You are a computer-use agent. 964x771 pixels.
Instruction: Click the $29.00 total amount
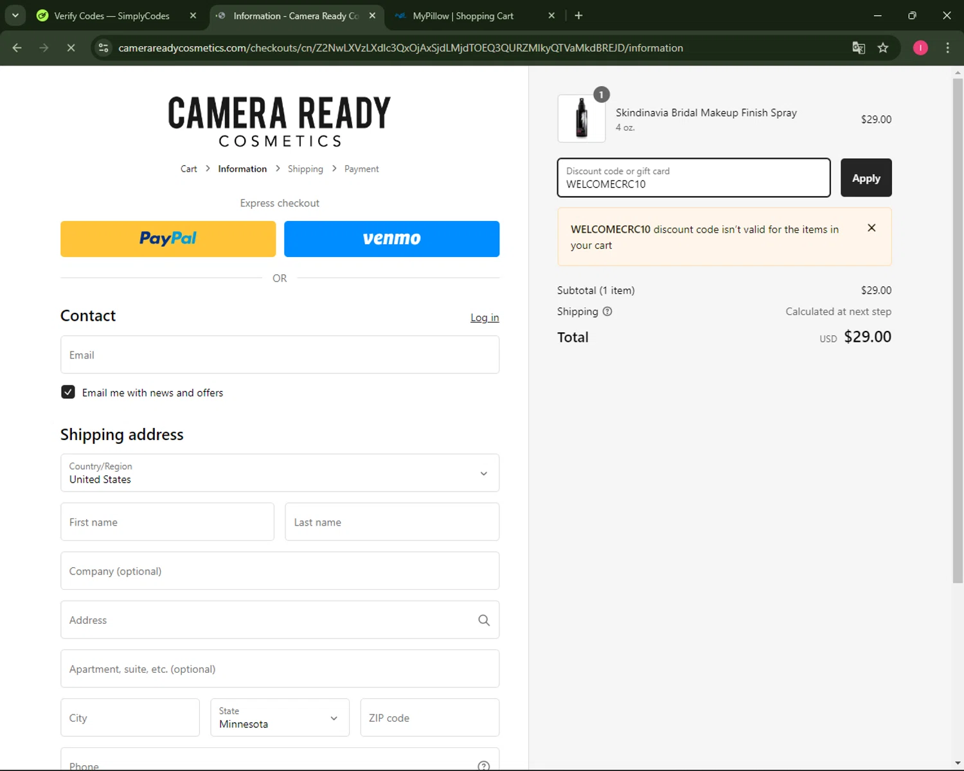tap(868, 337)
